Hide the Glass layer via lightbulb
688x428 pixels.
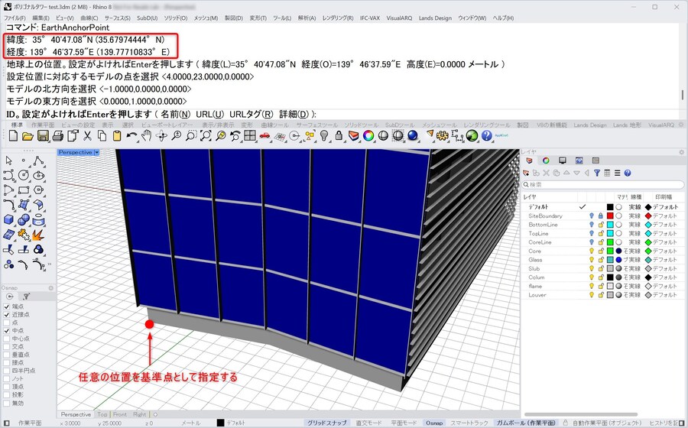[x=591, y=260]
